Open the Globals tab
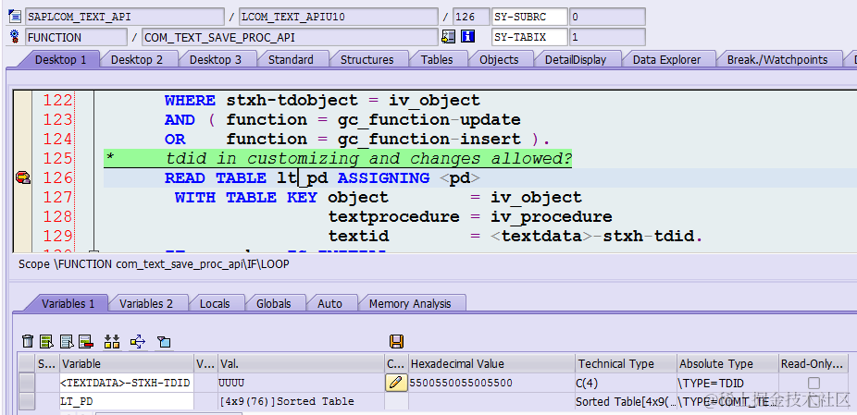Screen dimensions: 857x415 coord(274,303)
